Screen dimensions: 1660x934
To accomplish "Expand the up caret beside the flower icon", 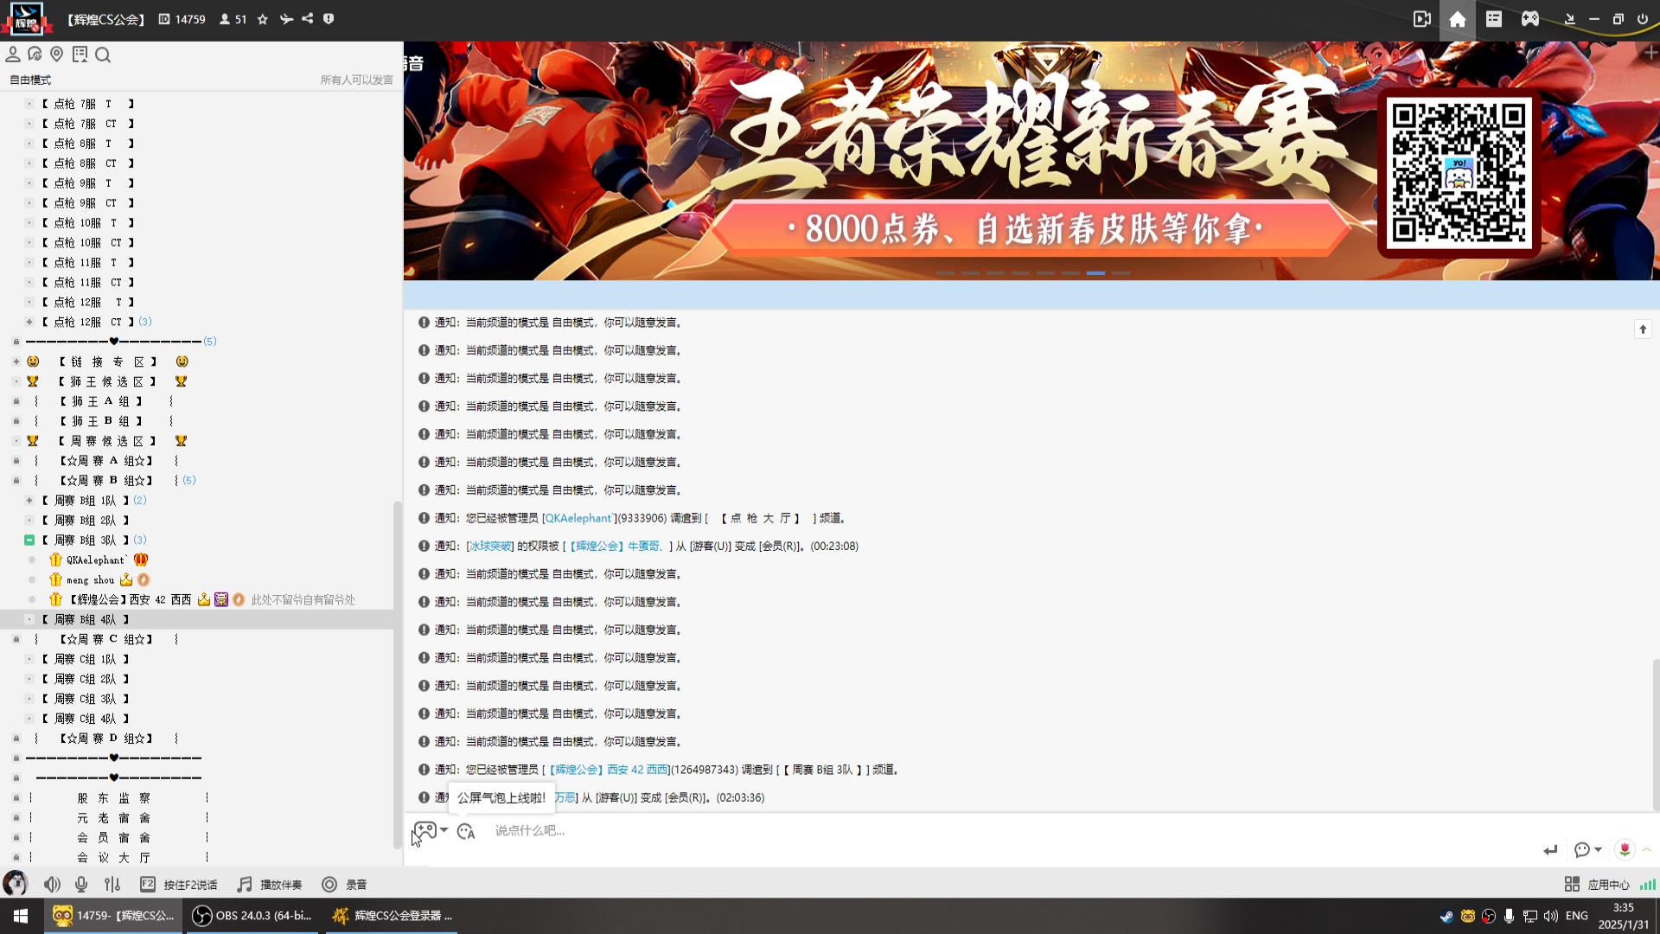I will [1647, 849].
